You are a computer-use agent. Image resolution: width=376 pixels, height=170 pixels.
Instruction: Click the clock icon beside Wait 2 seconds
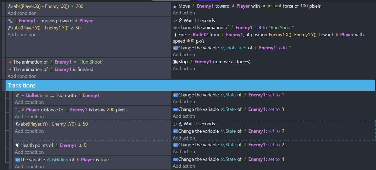coord(181,124)
